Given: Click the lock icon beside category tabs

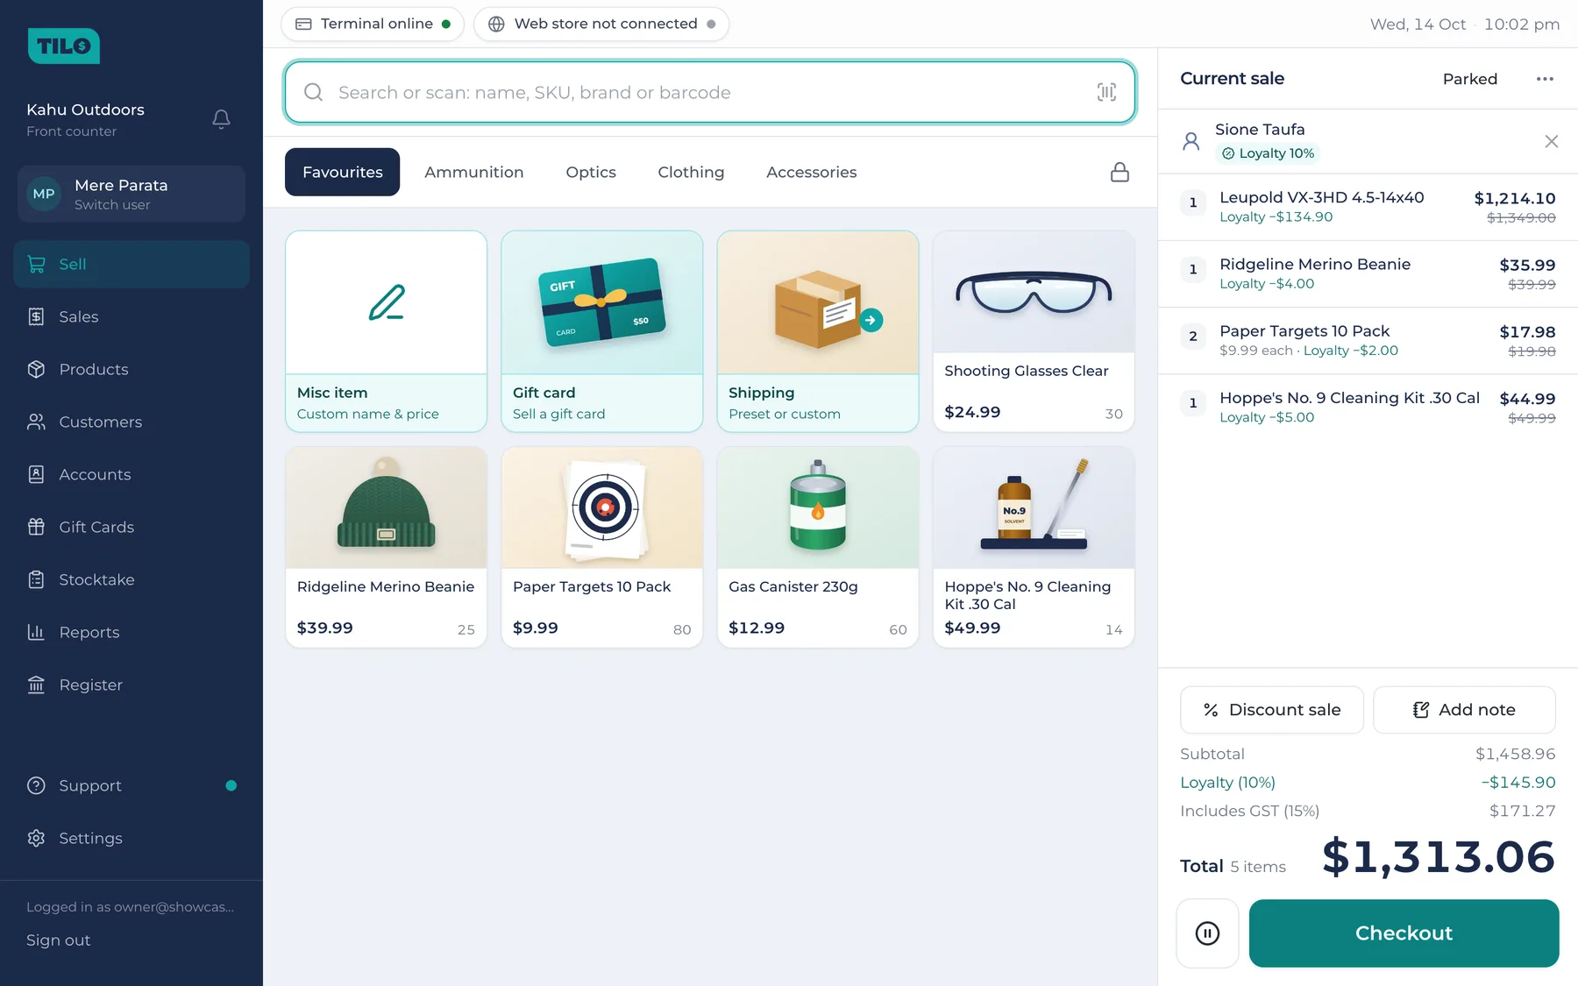Looking at the screenshot, I should click(x=1120, y=172).
